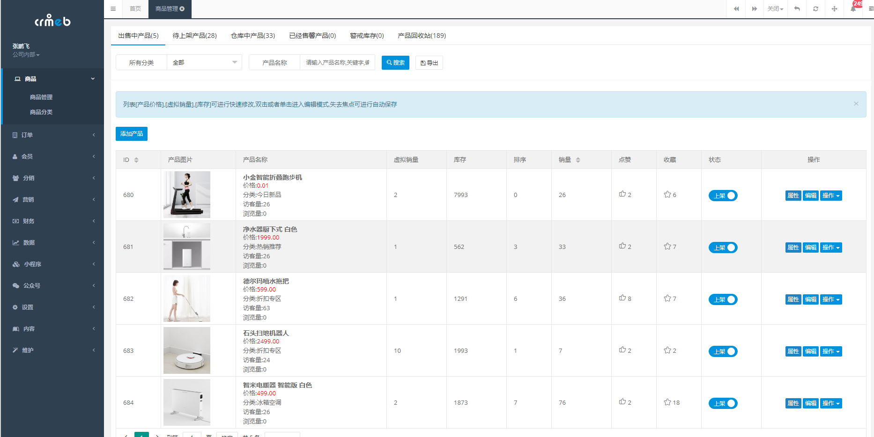Image resolution: width=874 pixels, height=437 pixels.
Task: Expand the 小程序 sidebar menu
Action: point(52,264)
